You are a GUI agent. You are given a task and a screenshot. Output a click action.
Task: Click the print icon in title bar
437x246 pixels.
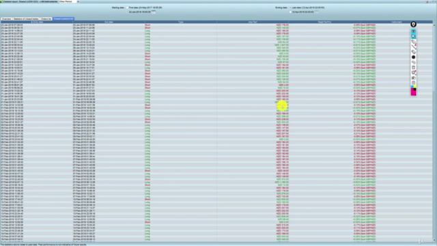(x=426, y=1)
